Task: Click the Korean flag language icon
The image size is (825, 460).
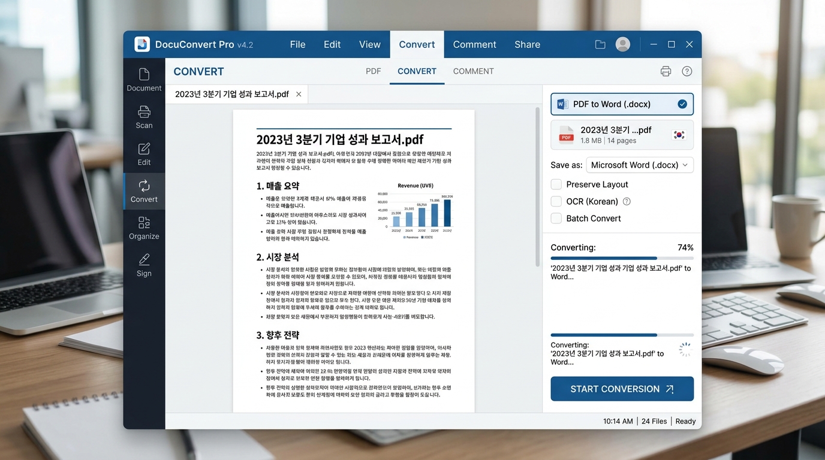Action: pyautogui.click(x=679, y=135)
